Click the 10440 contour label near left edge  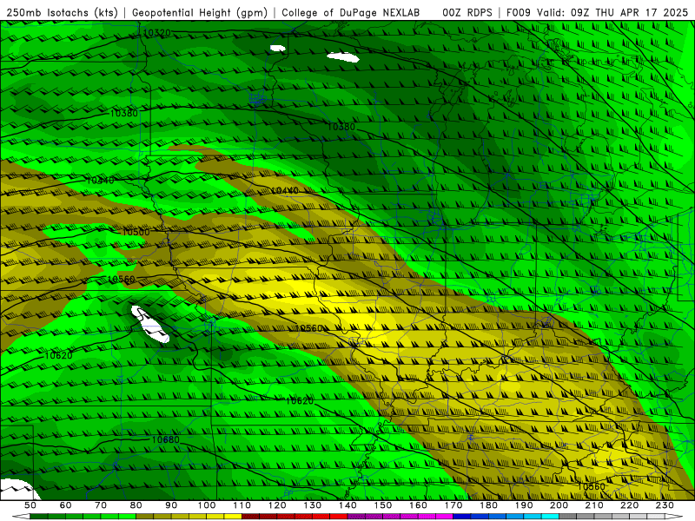(x=100, y=181)
